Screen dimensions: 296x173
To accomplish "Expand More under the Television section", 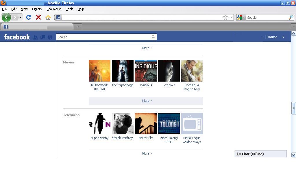I will (x=147, y=153).
